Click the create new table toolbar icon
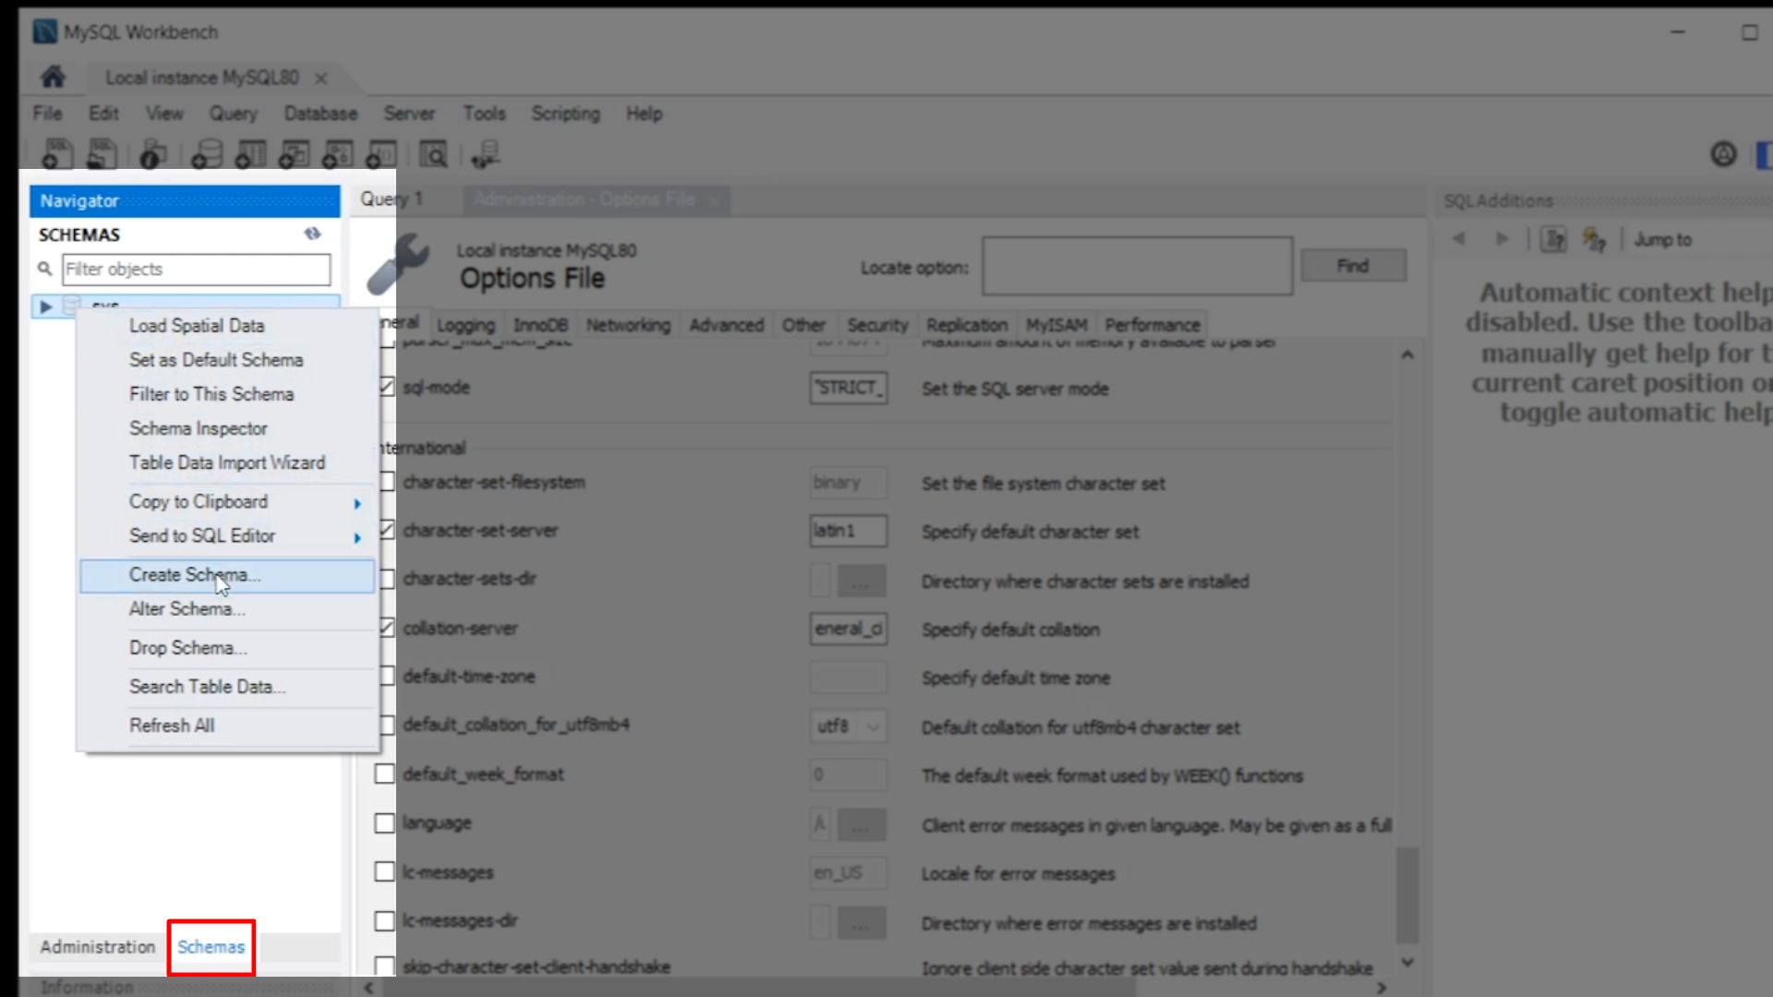This screenshot has height=997, width=1773. pos(250,154)
